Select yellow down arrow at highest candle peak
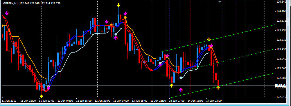 118,5
